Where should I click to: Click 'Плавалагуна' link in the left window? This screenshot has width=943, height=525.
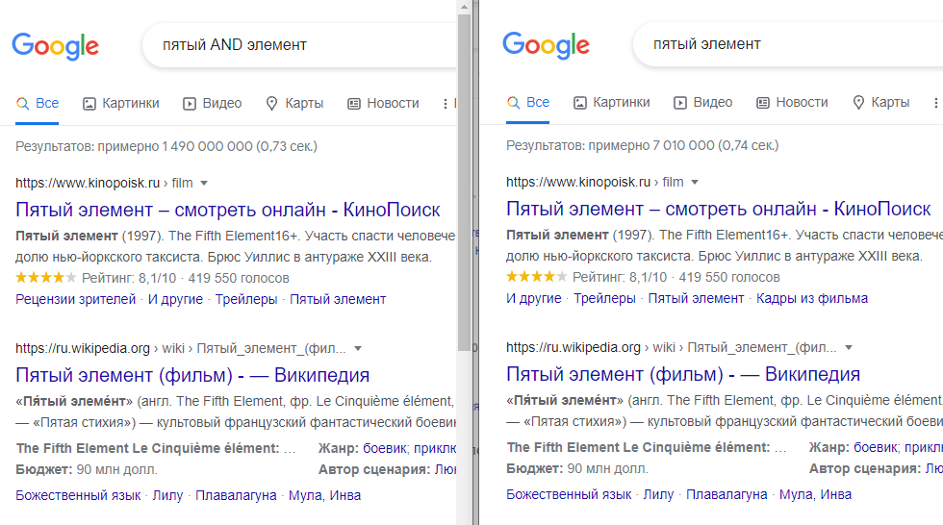pos(236,495)
